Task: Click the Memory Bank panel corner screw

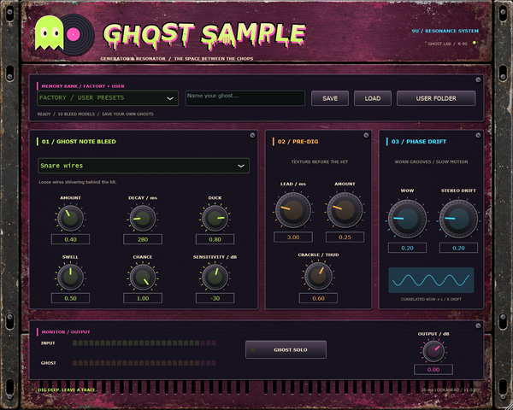Action: [478, 80]
